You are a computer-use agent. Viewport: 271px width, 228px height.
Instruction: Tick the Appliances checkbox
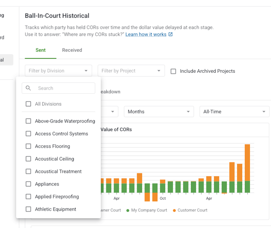[28, 184]
